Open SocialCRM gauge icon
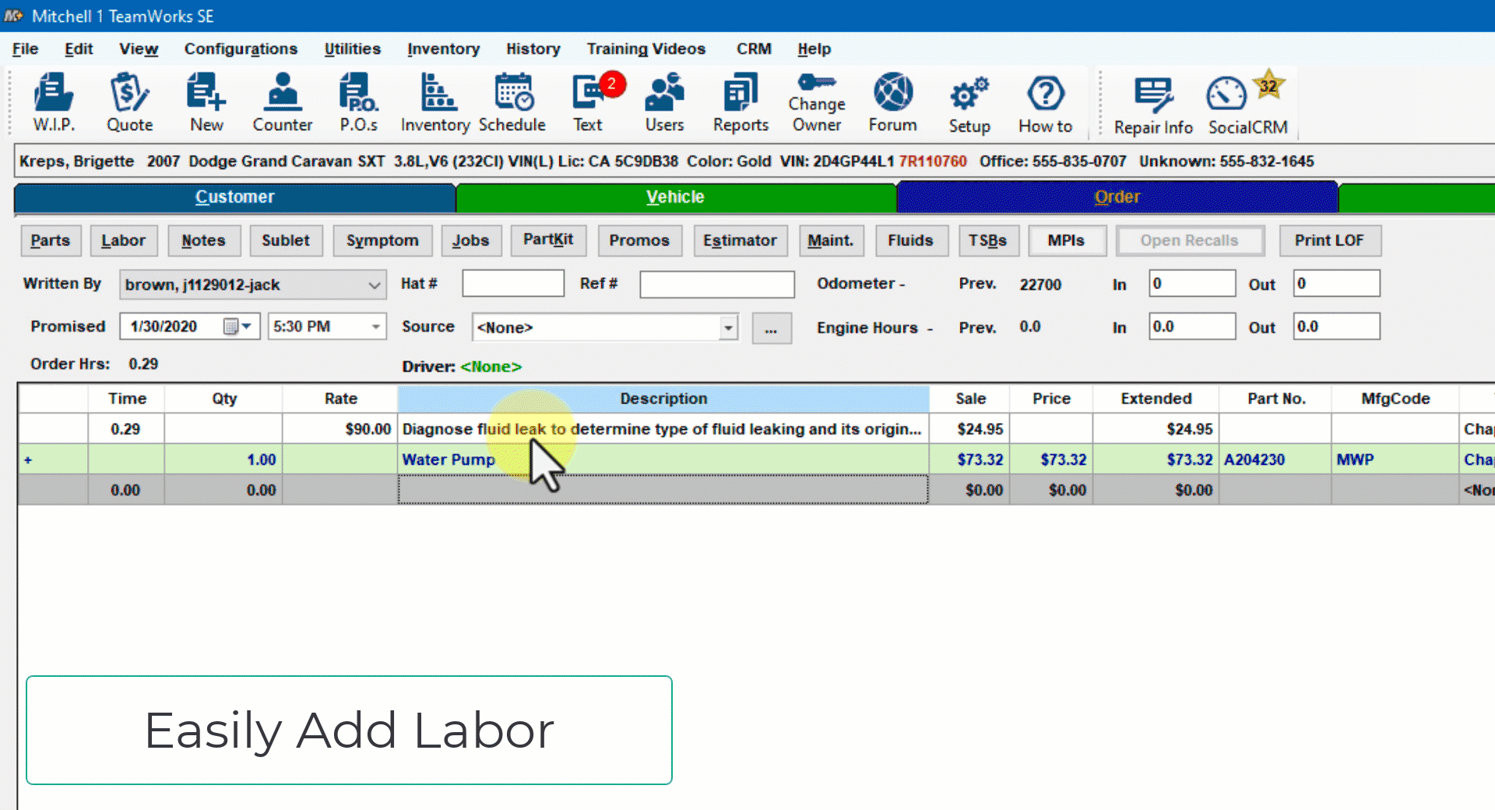 coord(1247,104)
